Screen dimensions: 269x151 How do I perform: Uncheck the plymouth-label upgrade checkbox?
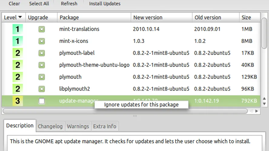(x=42, y=53)
